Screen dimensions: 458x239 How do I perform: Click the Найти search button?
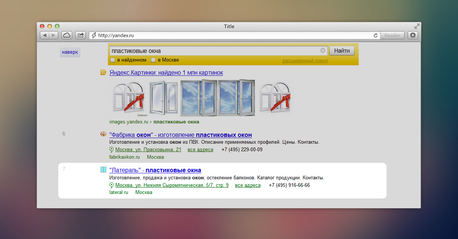coord(342,51)
